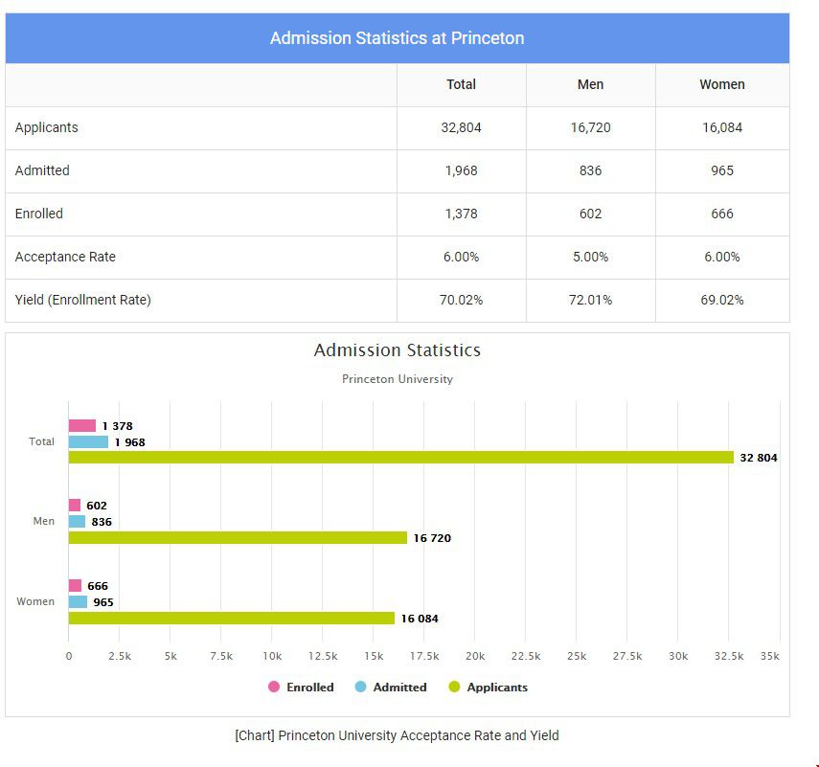Click the Women applicants bar labeled 16 084
Viewport: 819px width, 767px height.
232,618
